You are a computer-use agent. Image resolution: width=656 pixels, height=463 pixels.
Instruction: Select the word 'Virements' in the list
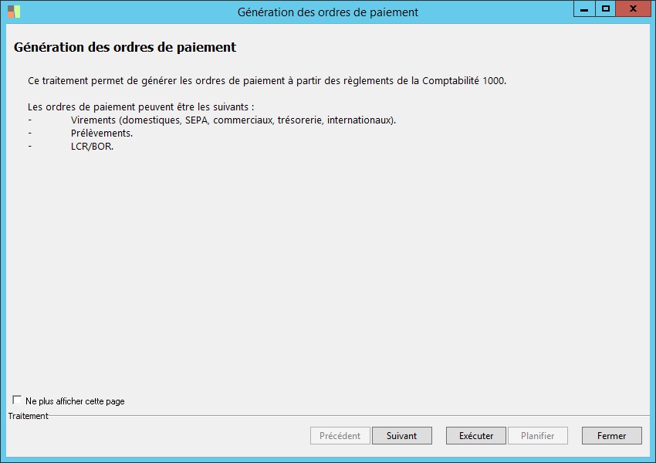click(x=93, y=120)
